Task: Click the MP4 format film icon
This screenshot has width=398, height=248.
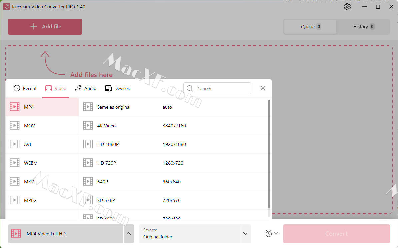Action: click(x=15, y=107)
